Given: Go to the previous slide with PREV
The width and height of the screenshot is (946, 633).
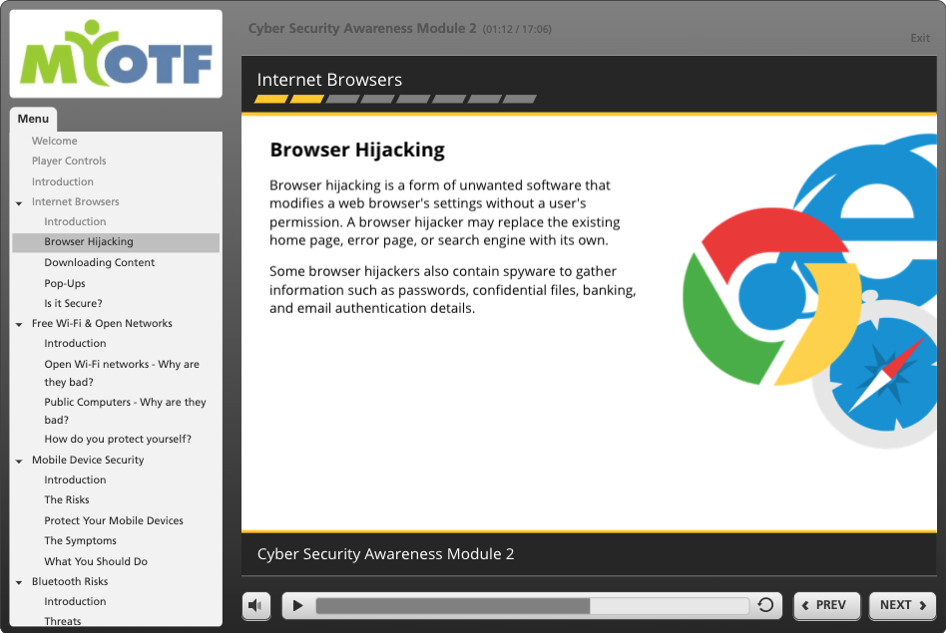Looking at the screenshot, I should 826,605.
